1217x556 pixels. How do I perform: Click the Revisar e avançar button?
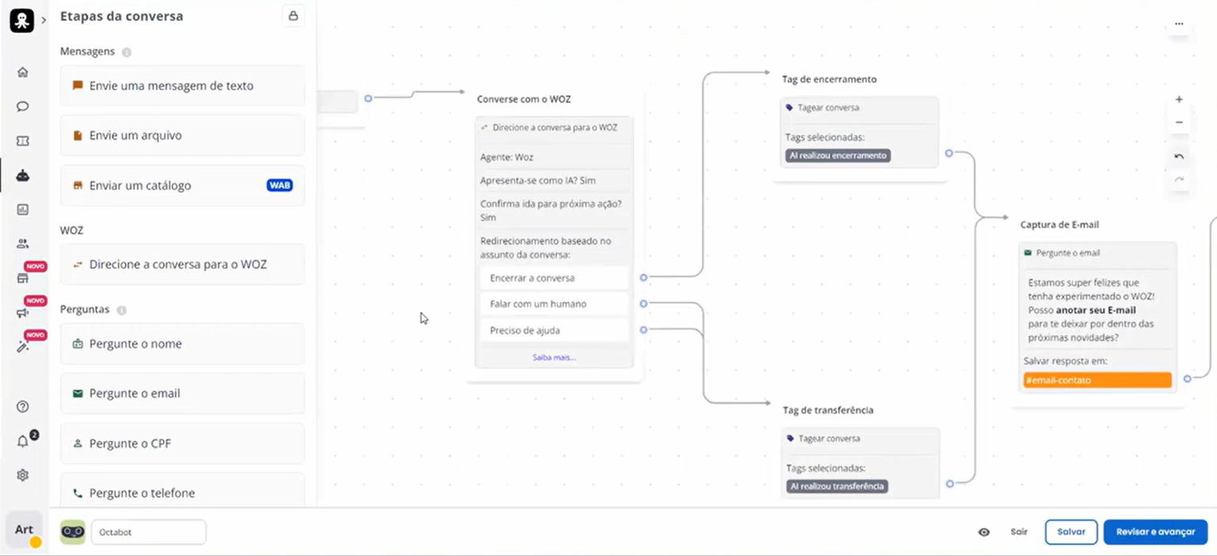[x=1155, y=532]
